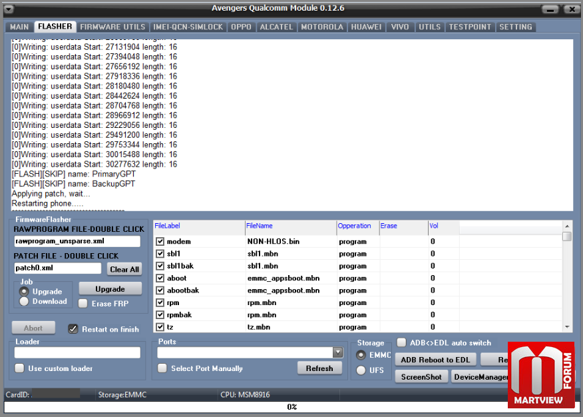Click the rawprogram file input field
Viewport: 583px width, 417px height.
click(x=77, y=241)
